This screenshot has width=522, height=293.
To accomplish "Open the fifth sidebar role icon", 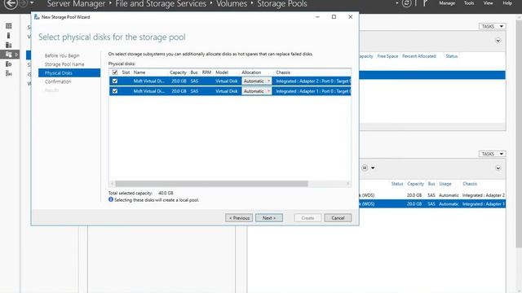I will (9, 64).
